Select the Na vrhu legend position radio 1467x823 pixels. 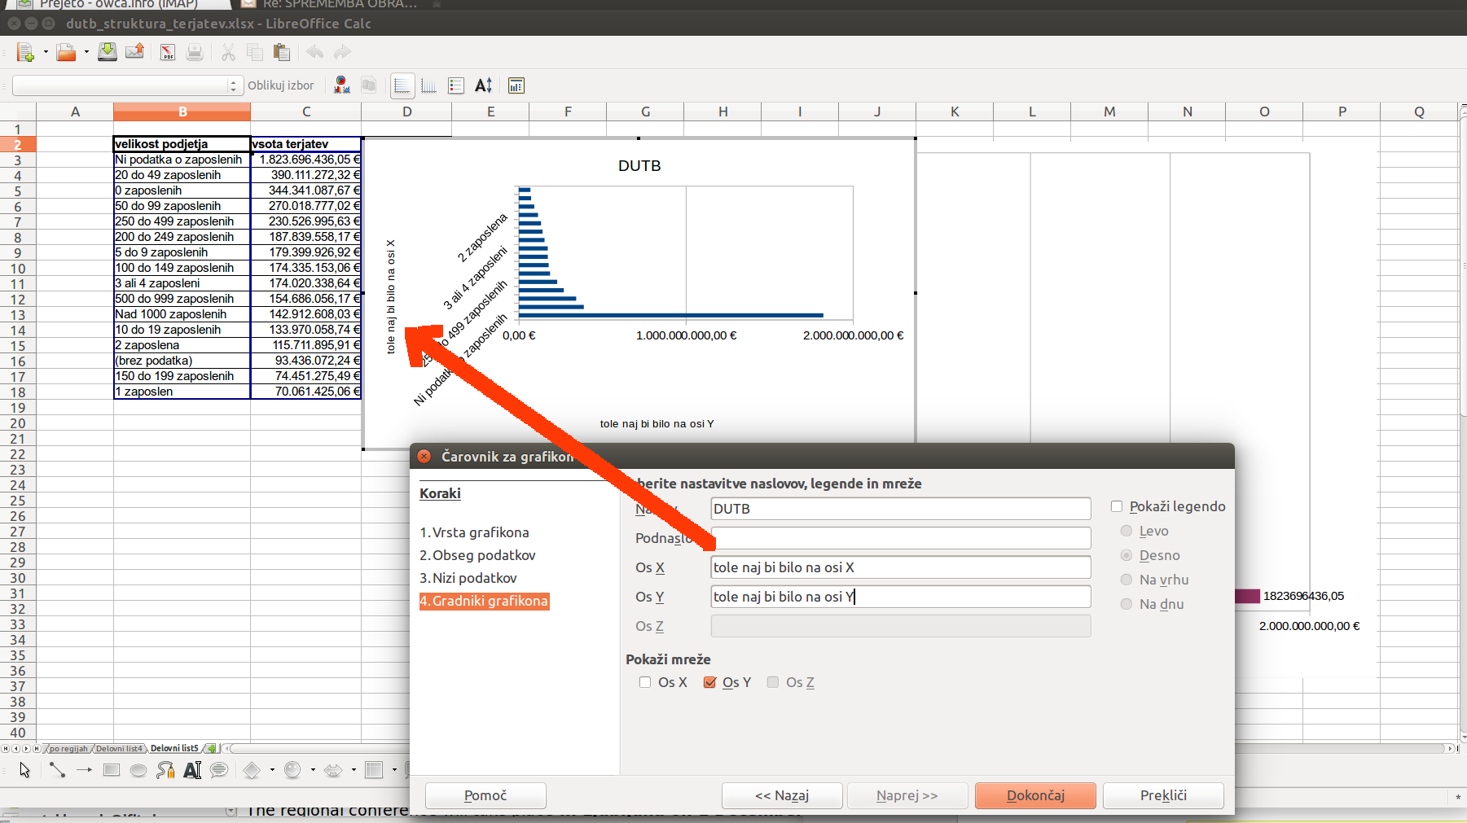(x=1127, y=580)
